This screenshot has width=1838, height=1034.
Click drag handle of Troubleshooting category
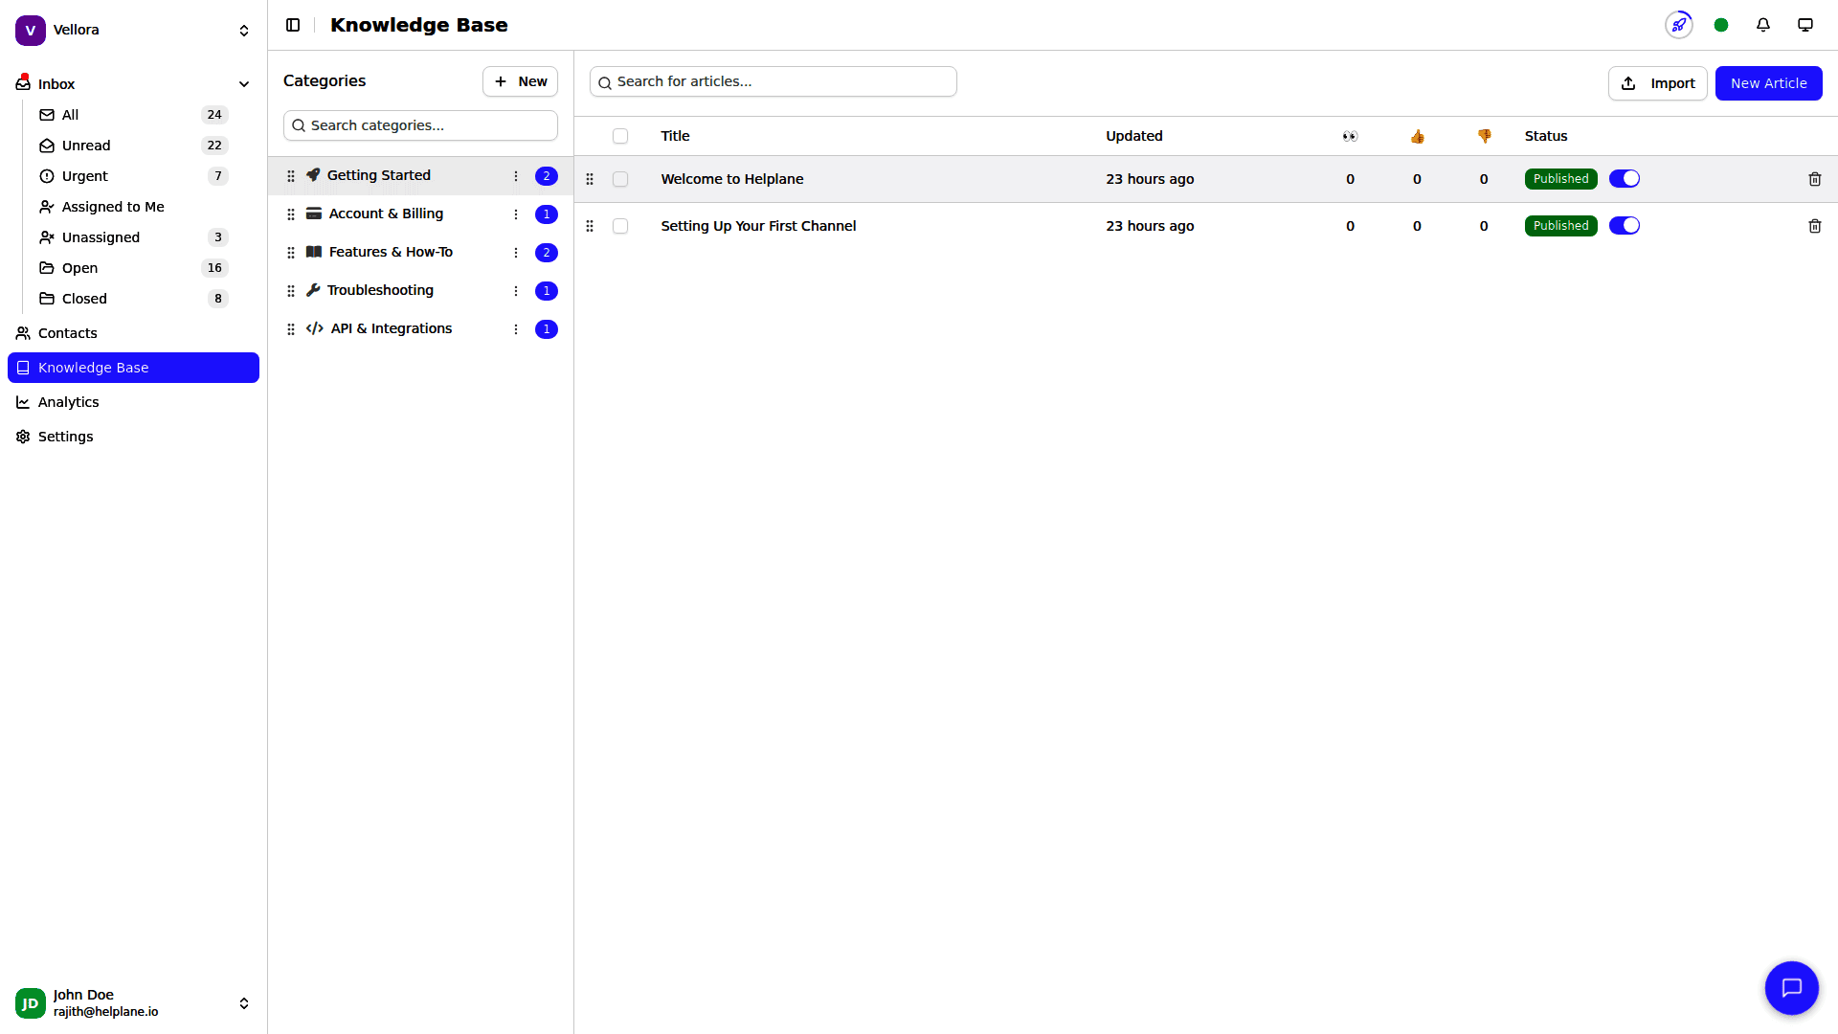(291, 291)
